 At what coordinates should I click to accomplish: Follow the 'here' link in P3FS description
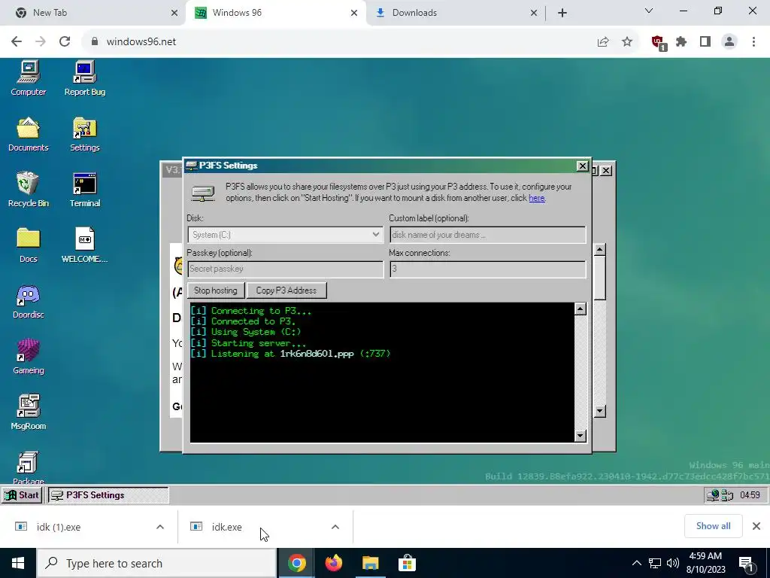tap(536, 198)
